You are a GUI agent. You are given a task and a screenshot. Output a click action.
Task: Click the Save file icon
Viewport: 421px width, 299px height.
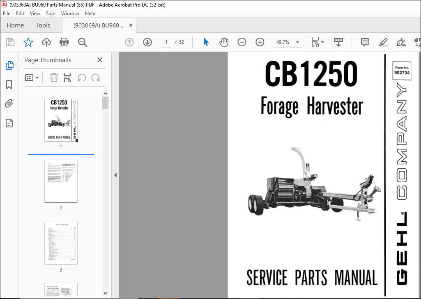pos(10,42)
